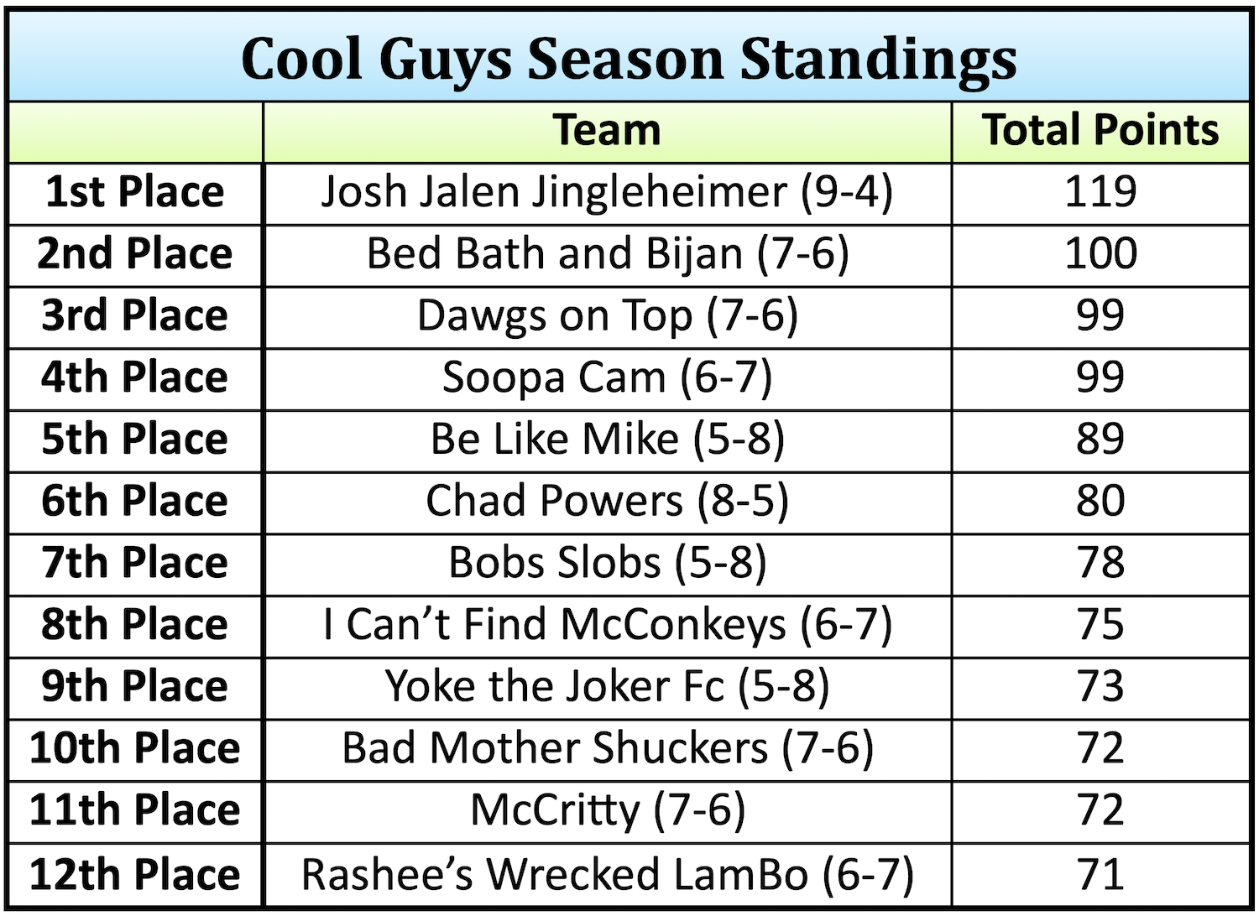Select Rashee's Wrecked LamBo (6-7) cell

(607, 874)
